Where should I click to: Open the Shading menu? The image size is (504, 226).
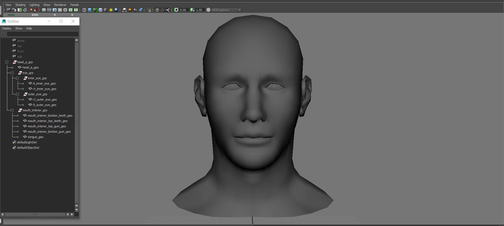click(x=20, y=5)
